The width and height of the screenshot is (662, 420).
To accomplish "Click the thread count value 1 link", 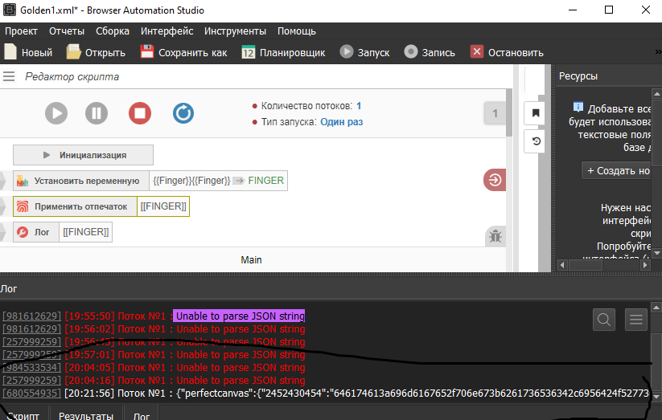I will (359, 105).
